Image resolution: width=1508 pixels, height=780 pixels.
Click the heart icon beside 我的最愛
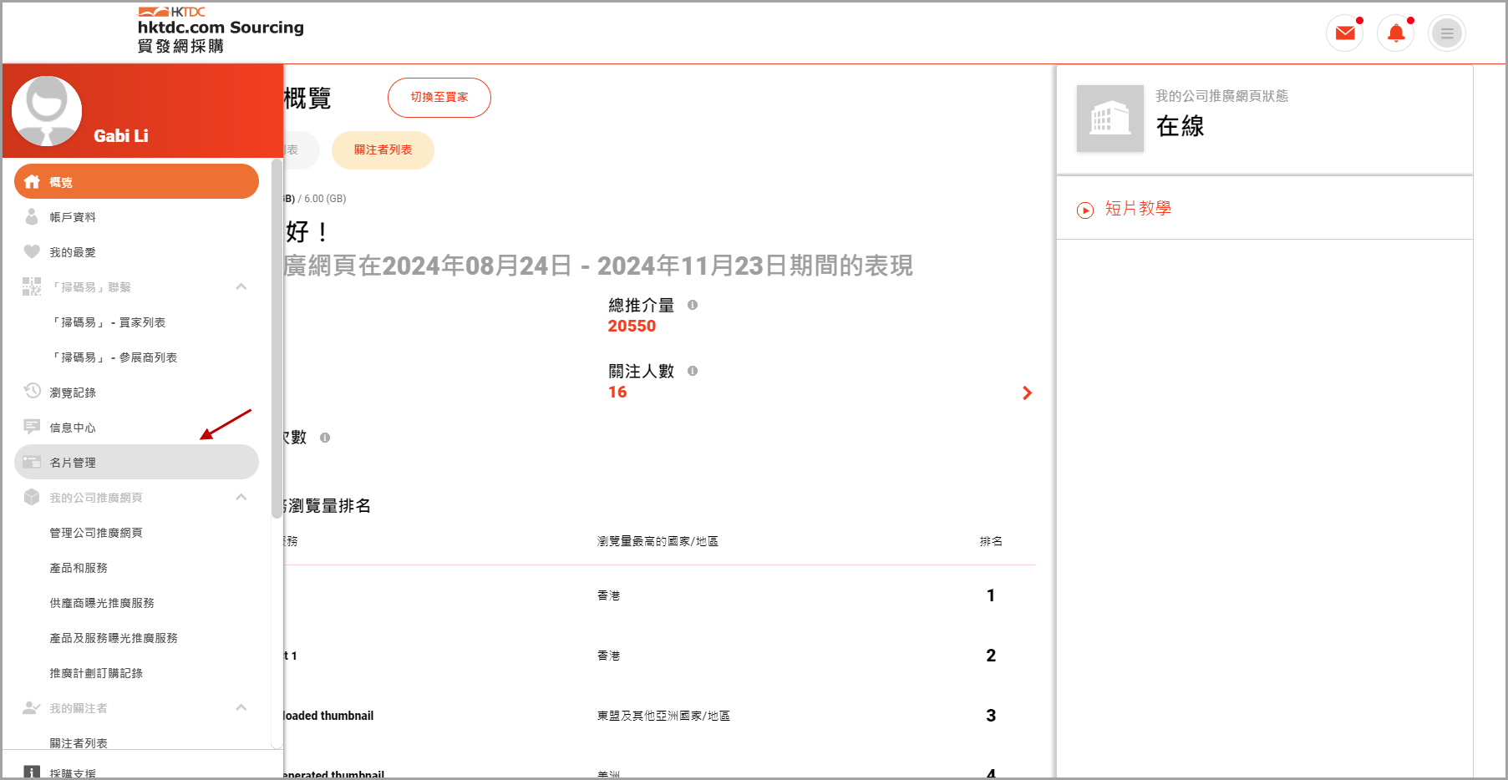coord(32,251)
